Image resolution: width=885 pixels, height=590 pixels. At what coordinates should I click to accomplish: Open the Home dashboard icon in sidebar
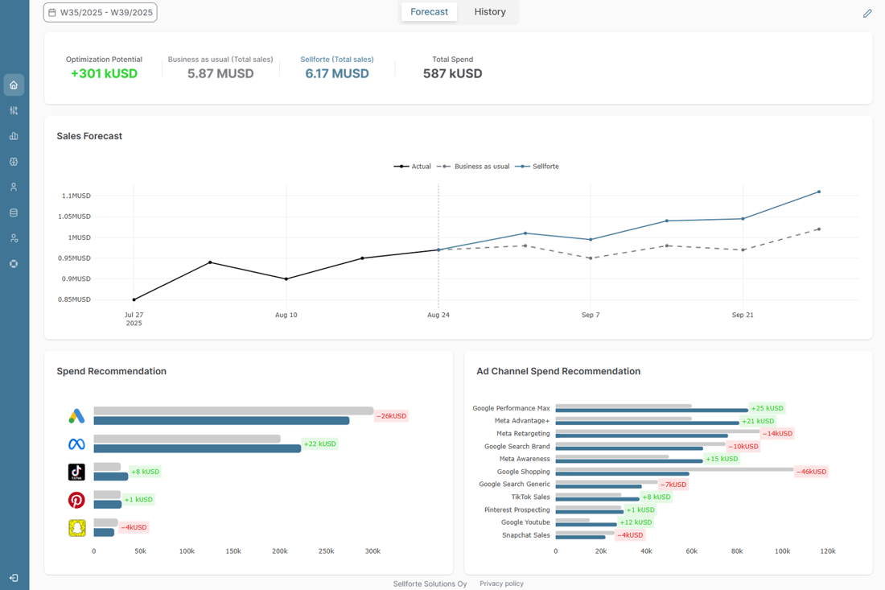click(14, 85)
